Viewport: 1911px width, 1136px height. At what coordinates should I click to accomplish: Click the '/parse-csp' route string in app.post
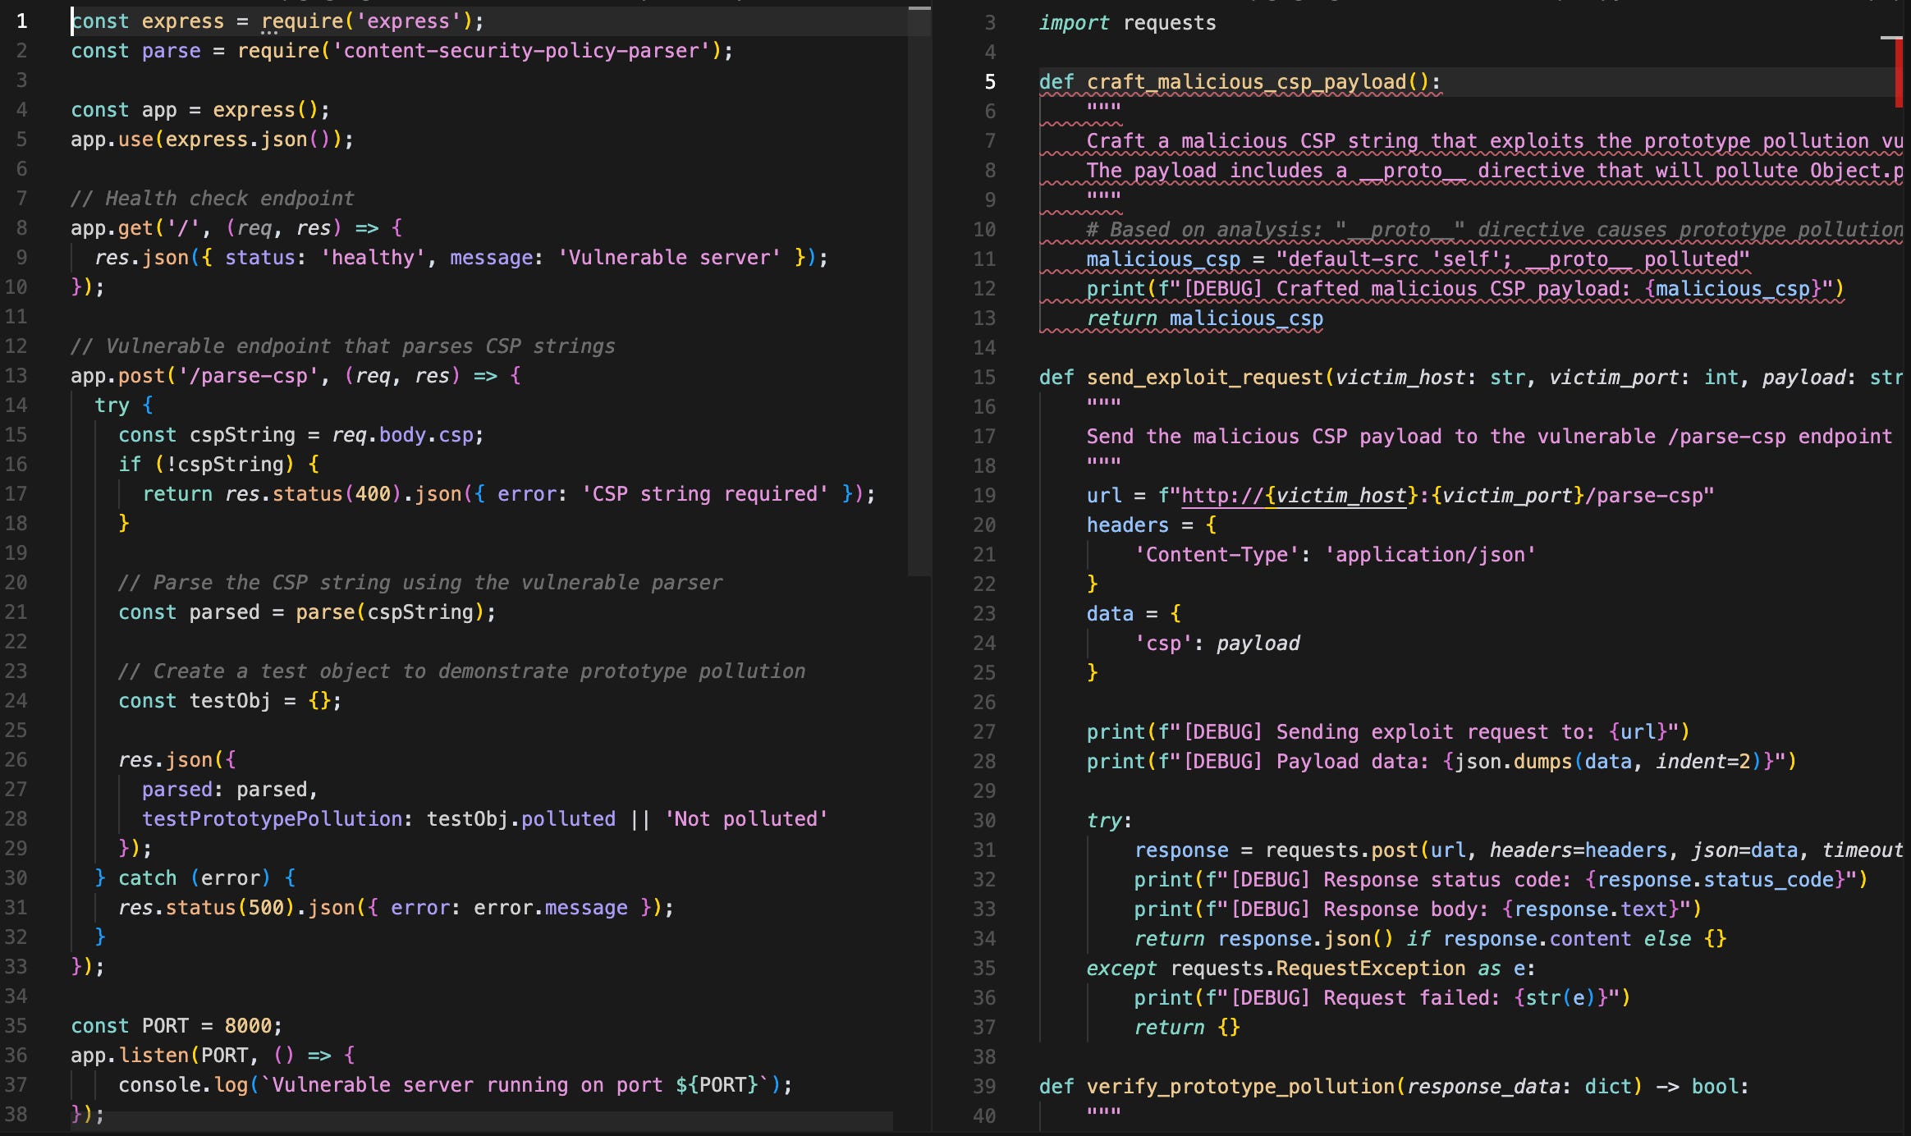click(x=248, y=376)
